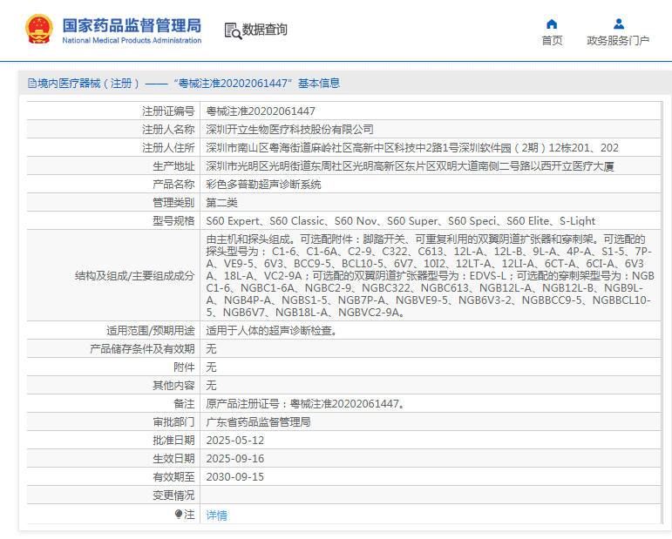The height and width of the screenshot is (539, 672).
Task: Click the National Medical Products Administration text
Action: coord(132,40)
